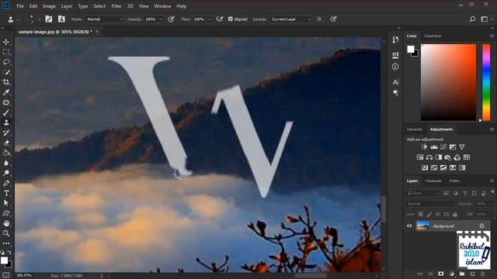Select the Eyedropper tool
497x279 pixels.
tap(6, 92)
